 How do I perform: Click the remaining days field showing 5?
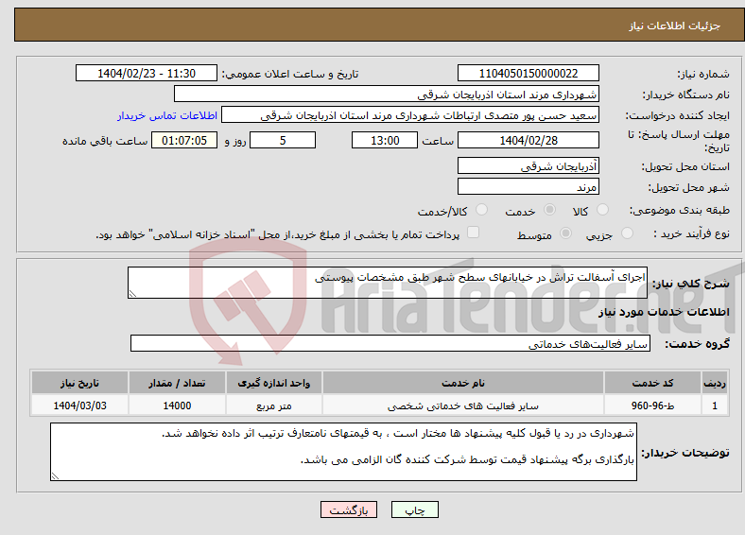(x=283, y=140)
